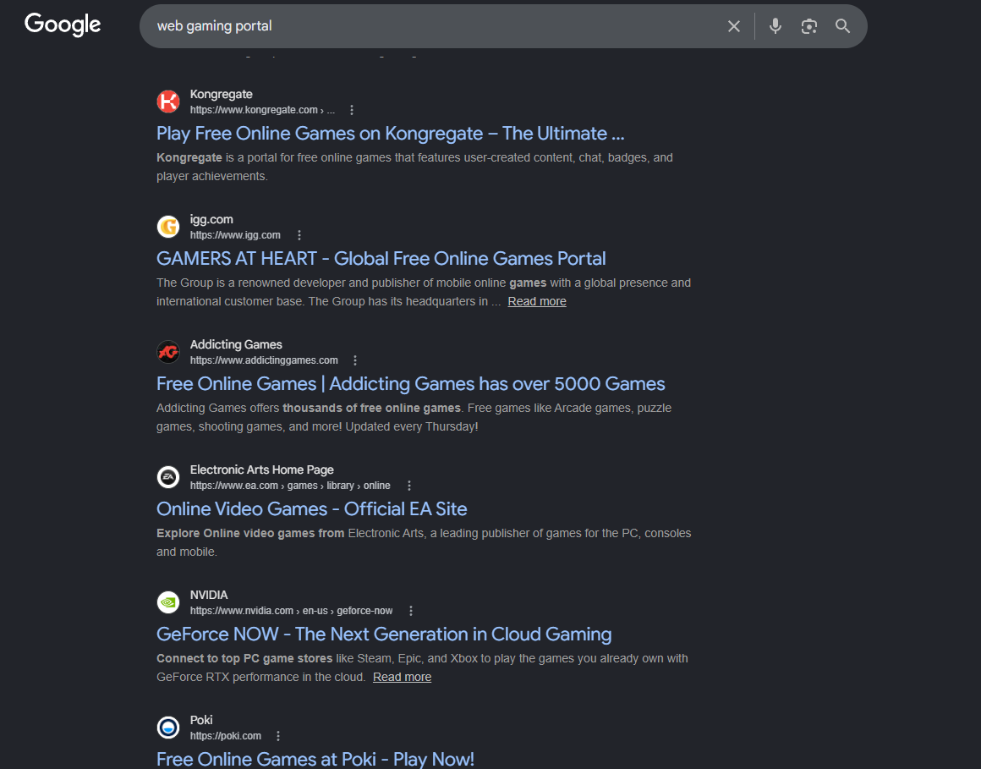Open three-dot menu for NVIDIA result
Screen dimensions: 981x769
[410, 611]
